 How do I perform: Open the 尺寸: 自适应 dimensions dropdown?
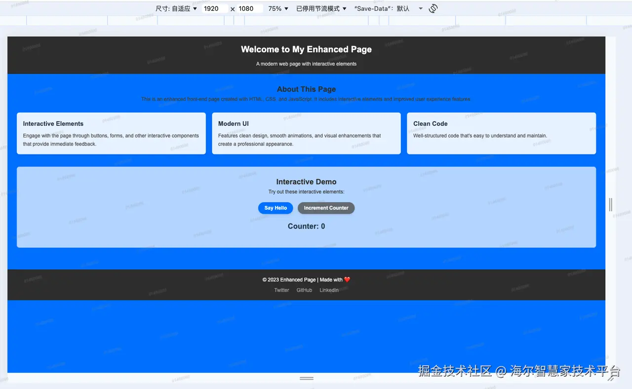[176, 8]
